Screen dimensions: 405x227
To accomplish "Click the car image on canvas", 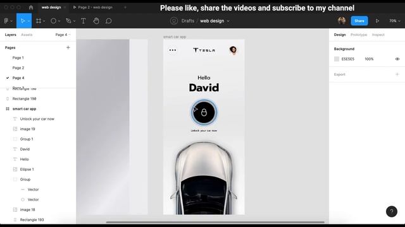I will tap(204, 178).
